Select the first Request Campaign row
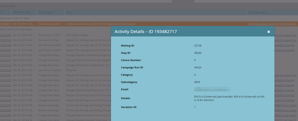 (56, 105)
